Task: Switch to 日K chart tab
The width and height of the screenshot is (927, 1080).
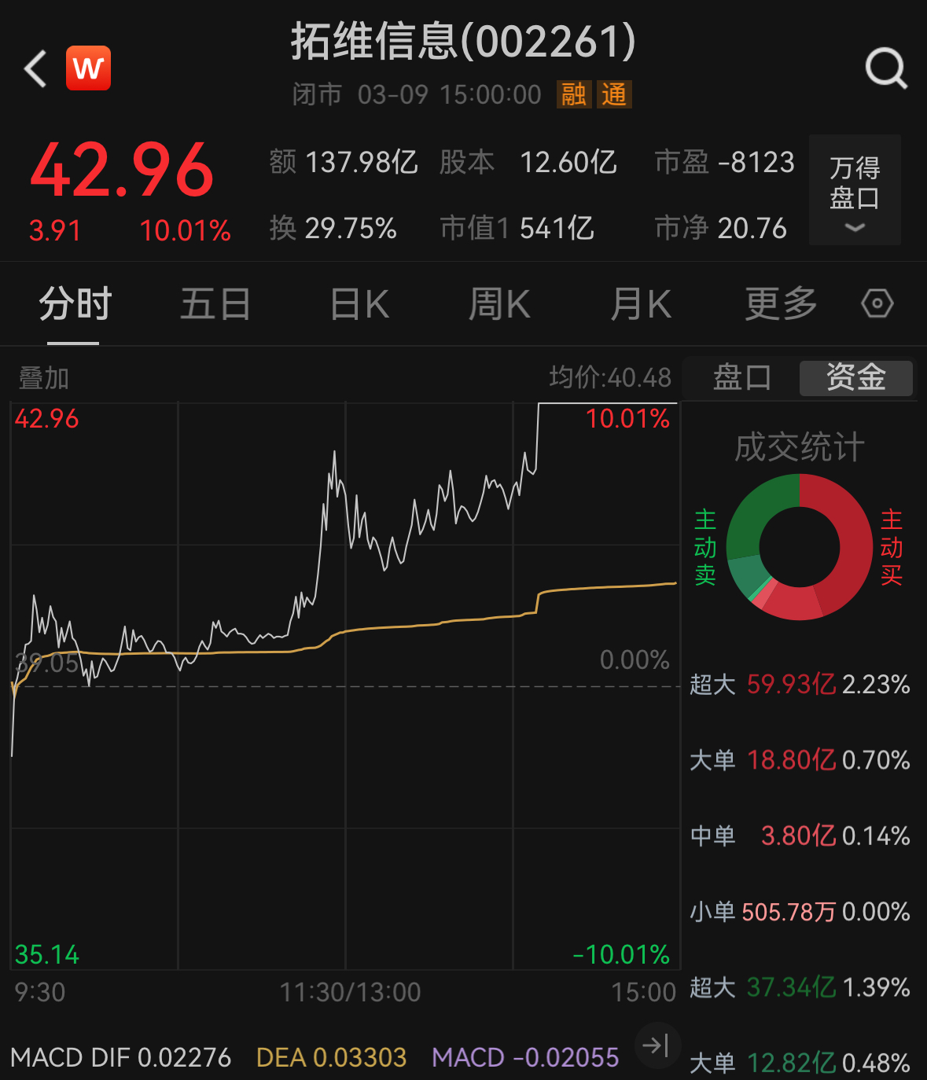Action: pos(359,303)
